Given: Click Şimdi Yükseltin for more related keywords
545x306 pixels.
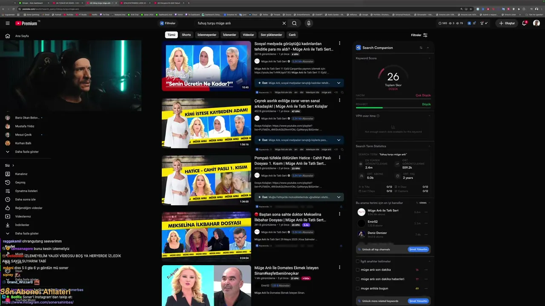Looking at the screenshot, I should (x=418, y=301).
